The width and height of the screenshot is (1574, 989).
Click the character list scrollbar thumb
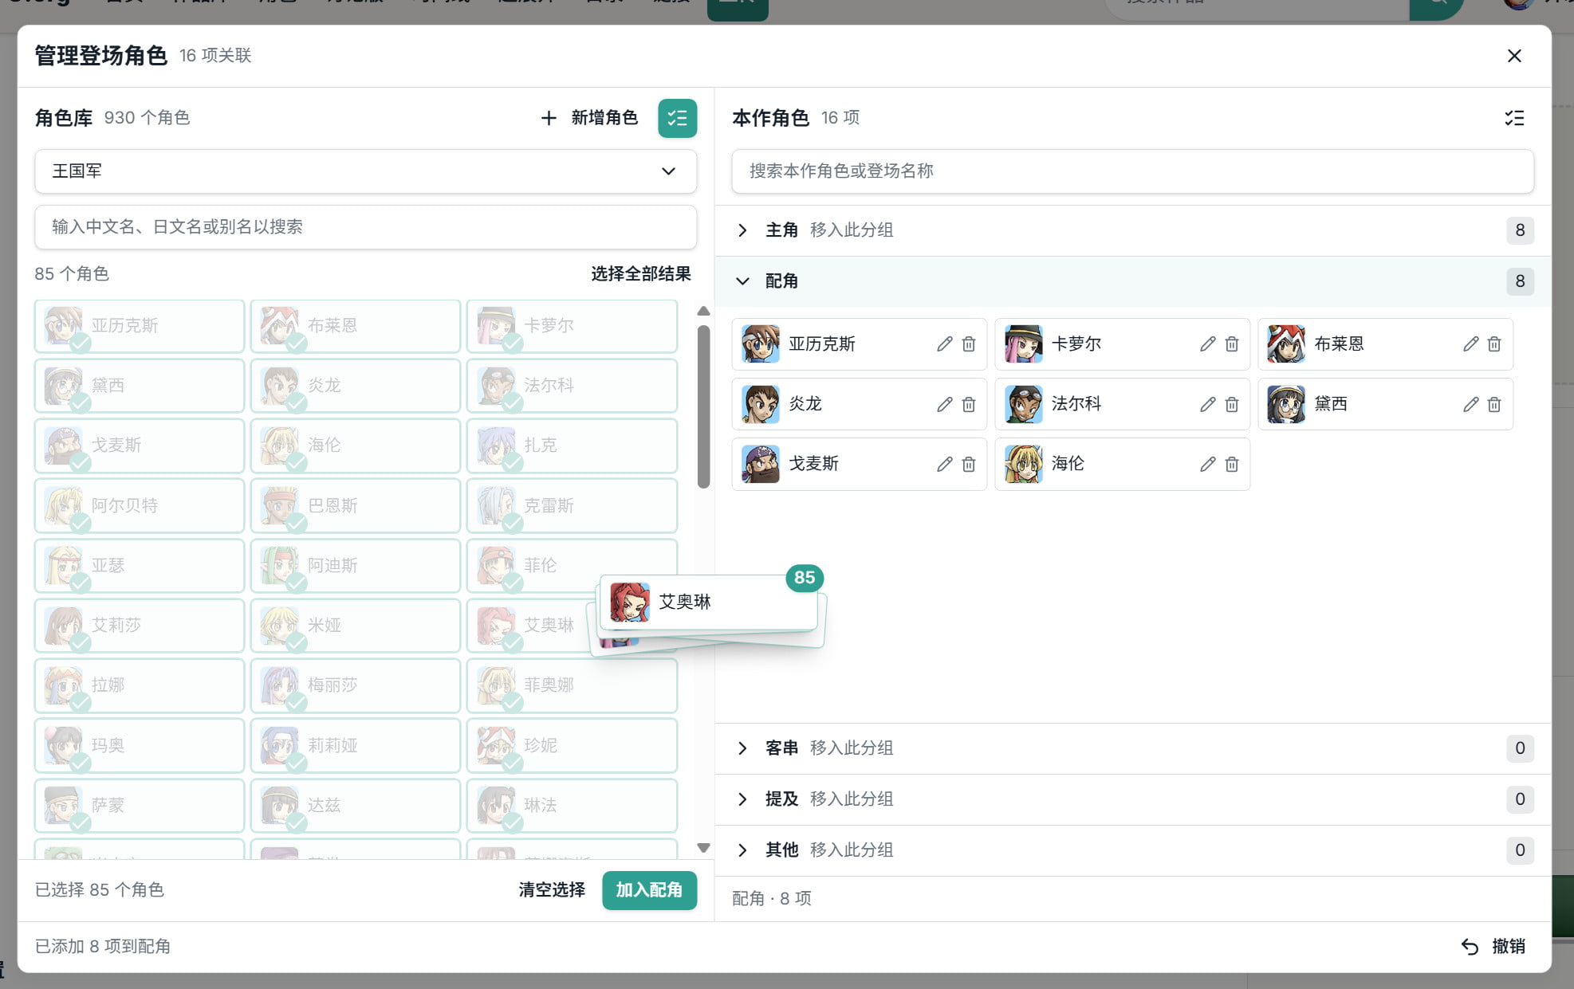click(703, 406)
